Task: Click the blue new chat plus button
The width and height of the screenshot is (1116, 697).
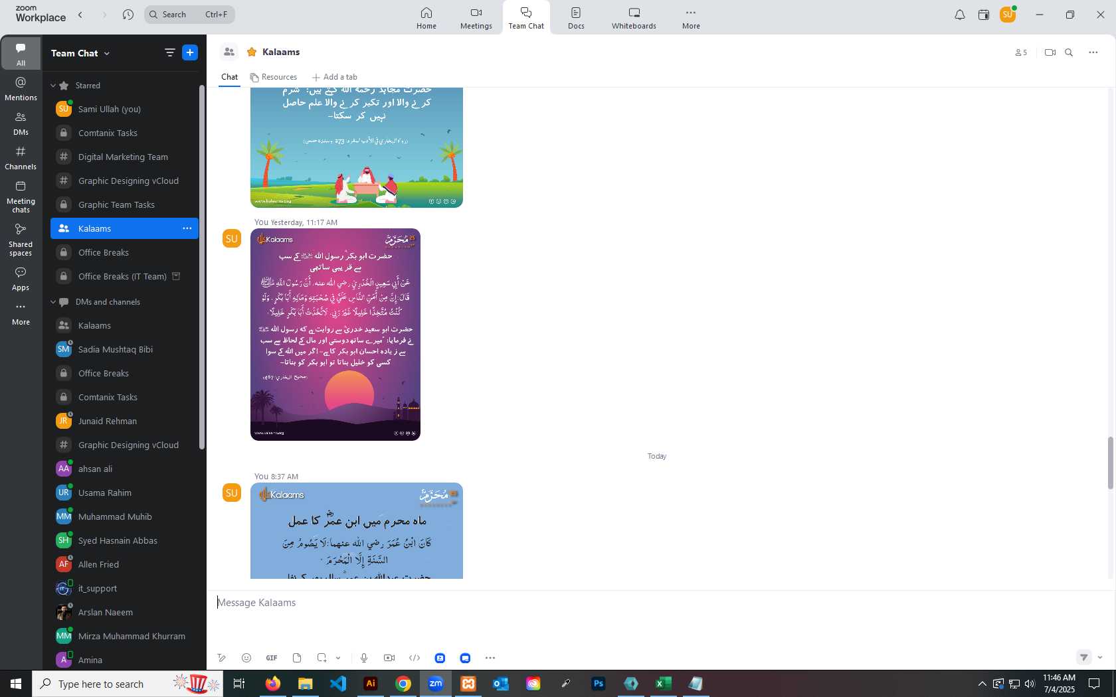Action: (x=190, y=52)
